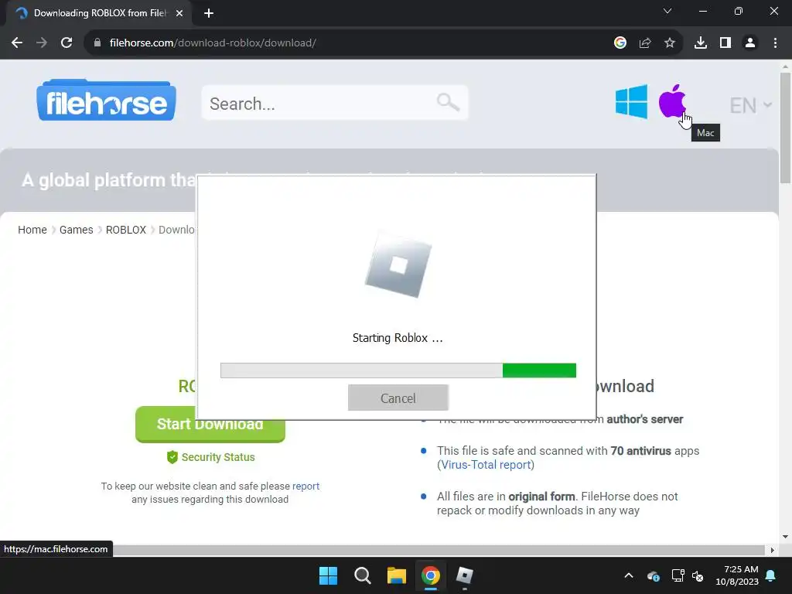This screenshot has height=594, width=792.
Task: Reload the current page
Action: pyautogui.click(x=67, y=43)
